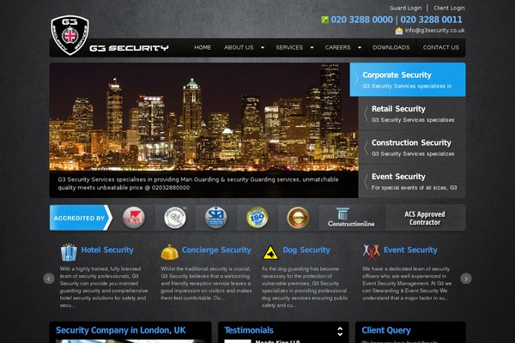Screen dimensions: 515x343
Task: Select the Construction Security slide tab
Action: 412,147
